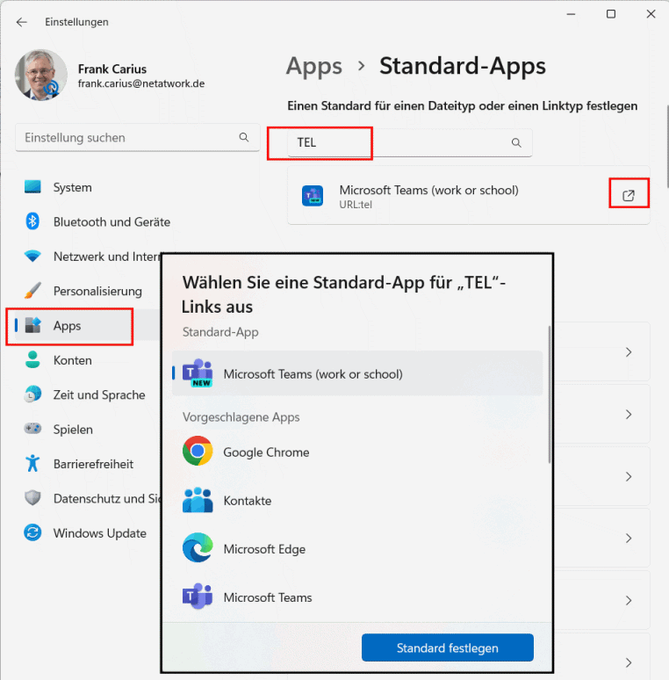Click the paintbrush Personalisierung icon
The height and width of the screenshot is (680, 669).
(x=32, y=291)
